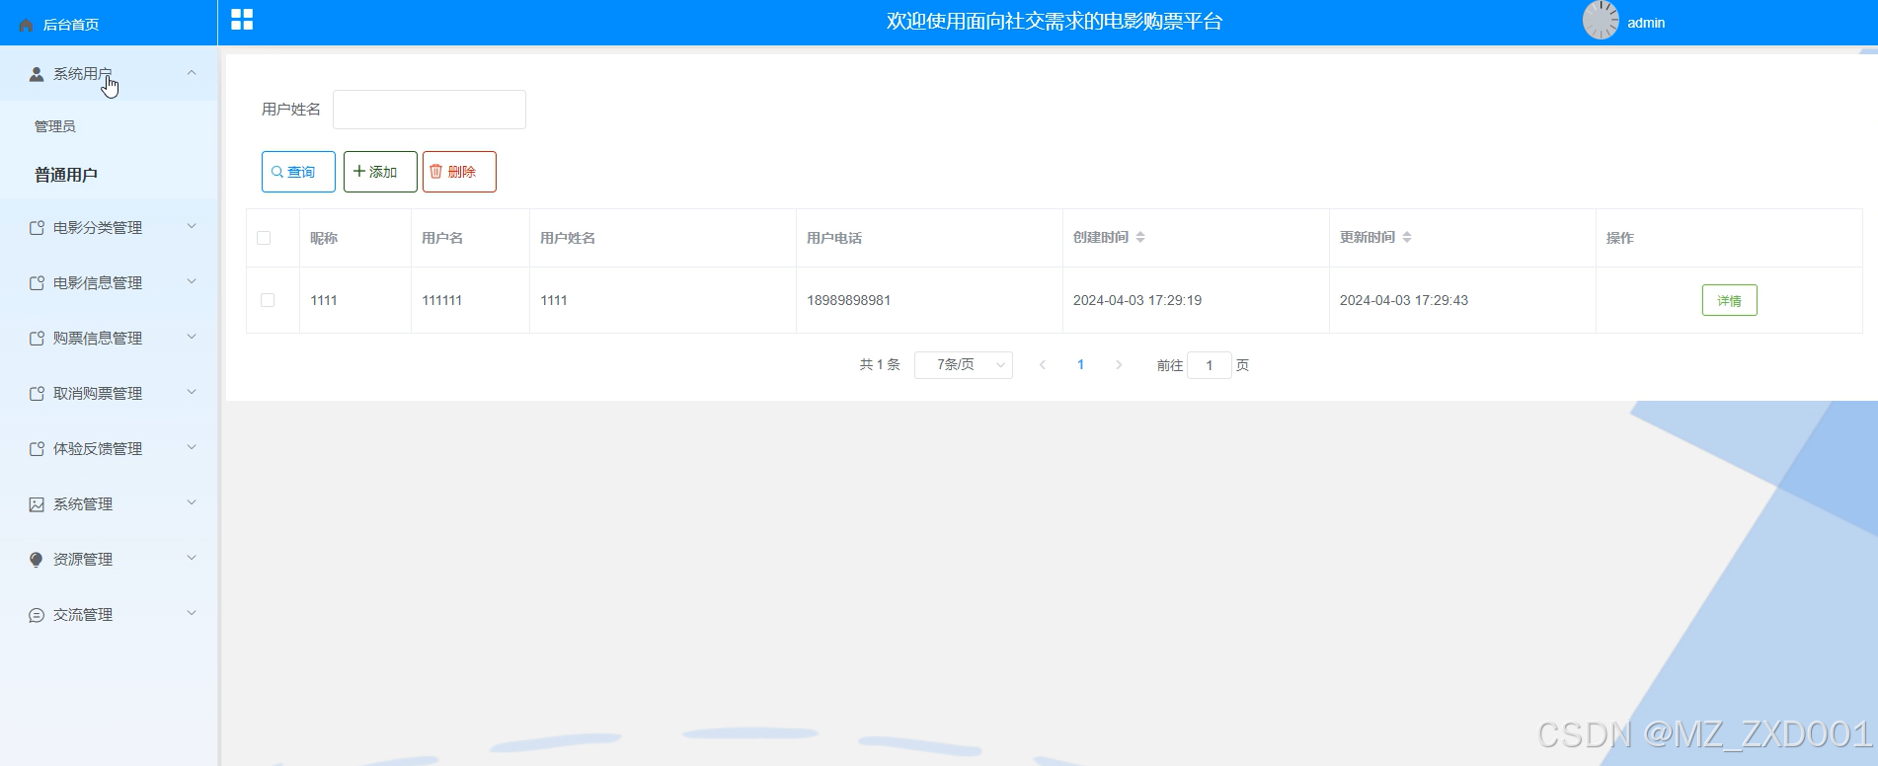
Task: Click creation time 2024-04-03 17:29:19
Action: pyautogui.click(x=1137, y=300)
